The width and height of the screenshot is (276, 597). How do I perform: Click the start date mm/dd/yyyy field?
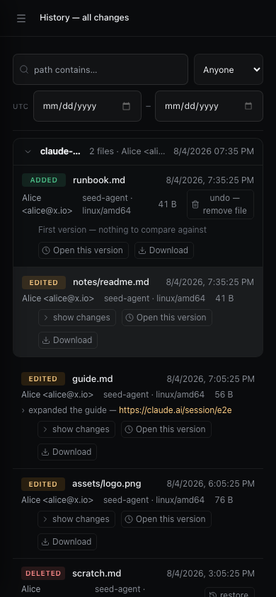point(87,106)
